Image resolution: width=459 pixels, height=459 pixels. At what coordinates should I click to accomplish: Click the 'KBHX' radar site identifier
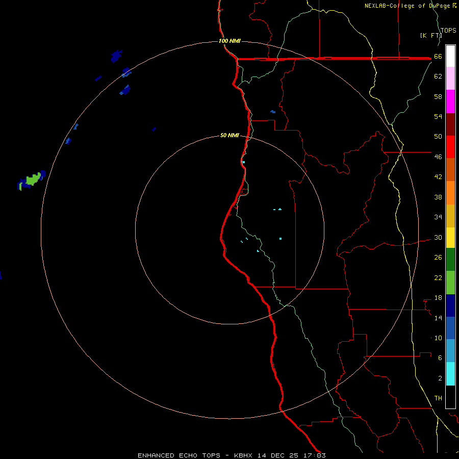coord(243,455)
